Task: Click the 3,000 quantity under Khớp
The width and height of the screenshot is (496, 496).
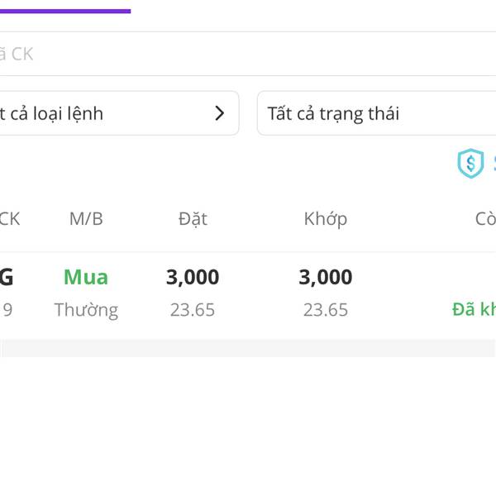Action: tap(325, 277)
